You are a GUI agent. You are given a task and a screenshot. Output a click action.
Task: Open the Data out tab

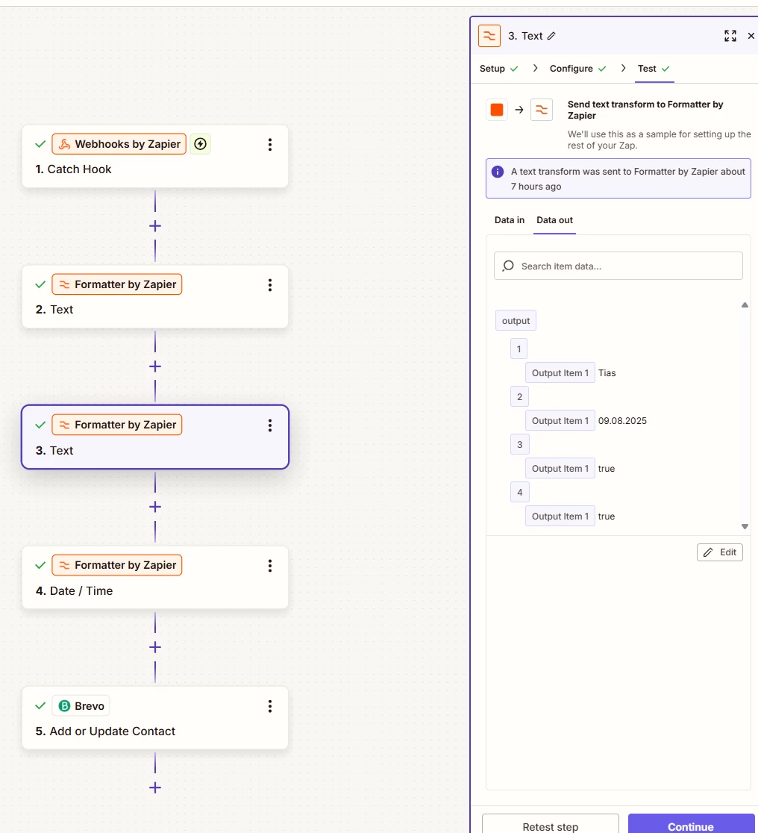pyautogui.click(x=554, y=220)
